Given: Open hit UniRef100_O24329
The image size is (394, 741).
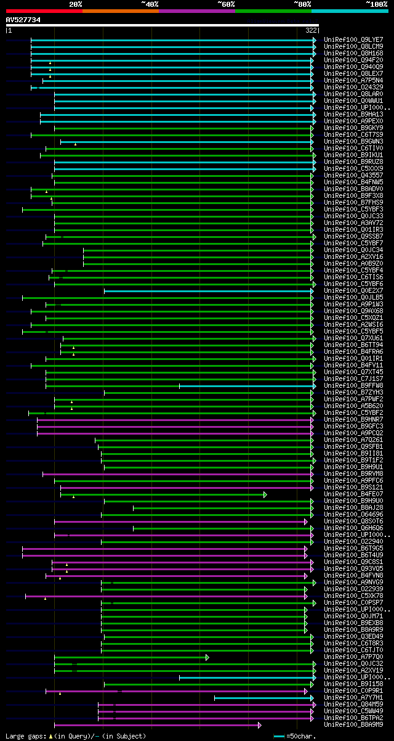Looking at the screenshot, I should 353,87.
